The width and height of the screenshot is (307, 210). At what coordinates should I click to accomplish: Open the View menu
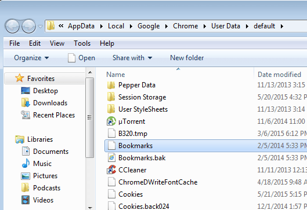[x=57, y=43]
